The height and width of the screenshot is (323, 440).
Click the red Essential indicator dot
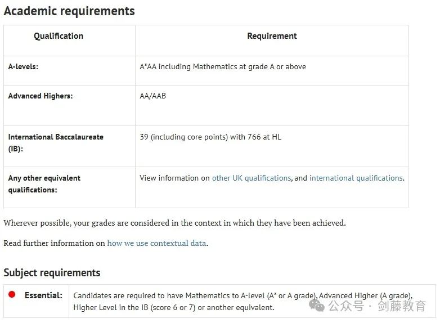12,294
